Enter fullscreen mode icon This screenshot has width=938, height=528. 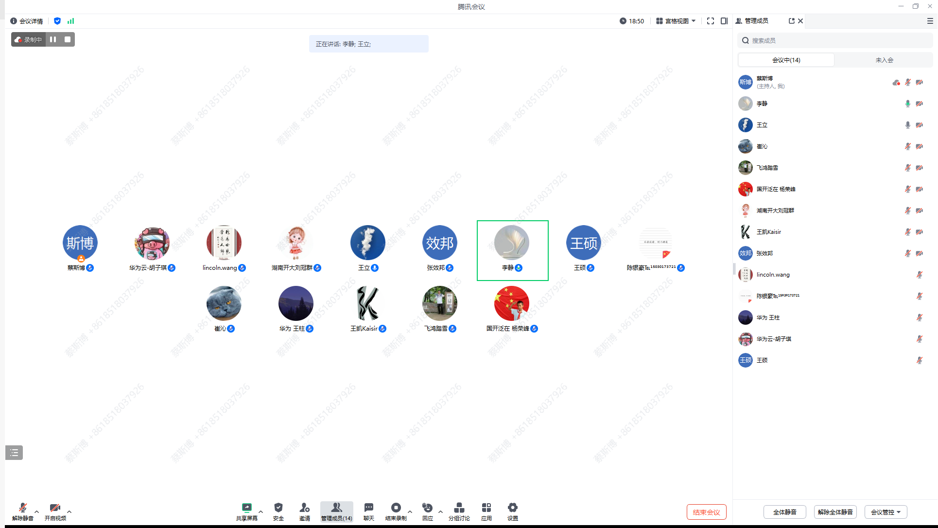pyautogui.click(x=710, y=21)
